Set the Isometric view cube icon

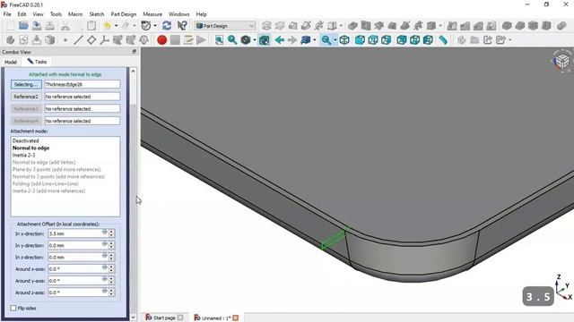[344, 39]
